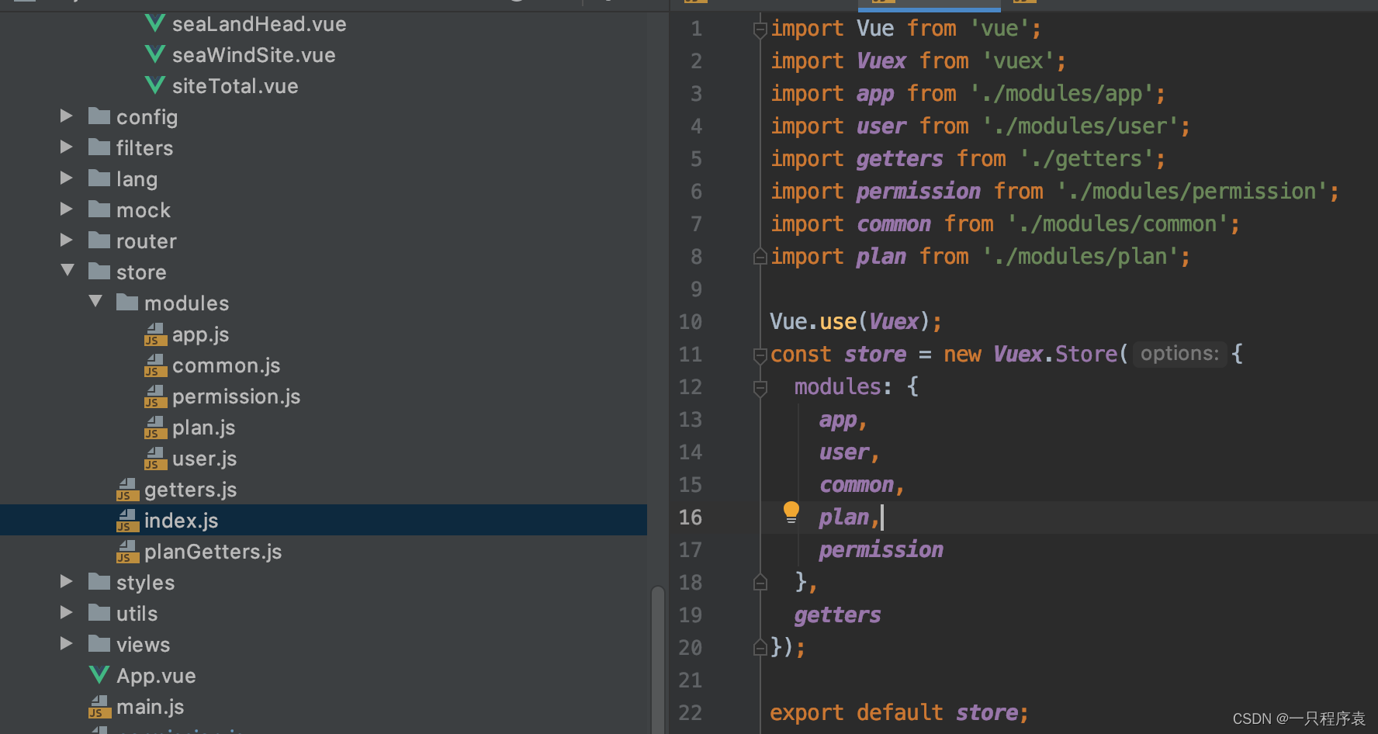Viewport: 1378px width, 734px height.
Task: Click the views folder icon
Action: click(x=99, y=644)
